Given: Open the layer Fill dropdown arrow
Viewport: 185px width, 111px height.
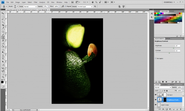Looking at the screenshot, I should coord(183,91).
